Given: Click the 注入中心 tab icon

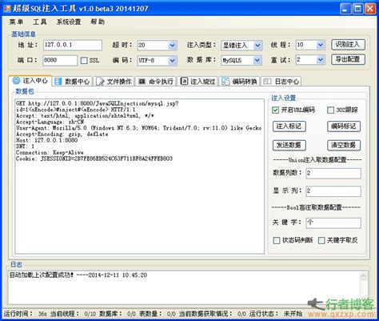Looking at the screenshot, I should pos(16,80).
